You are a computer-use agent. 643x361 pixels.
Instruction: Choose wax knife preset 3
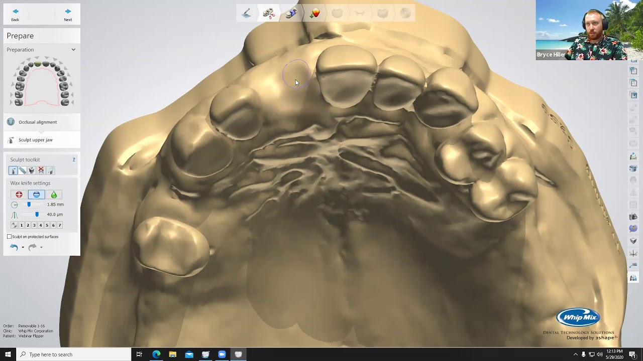coord(34,225)
